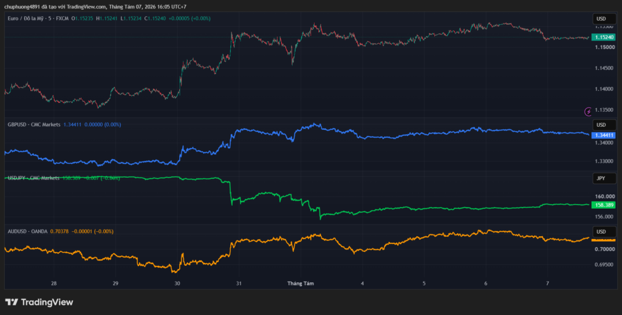Open the USD currency selector of GBPUSD pane
The width and height of the screenshot is (622, 315).
point(604,125)
